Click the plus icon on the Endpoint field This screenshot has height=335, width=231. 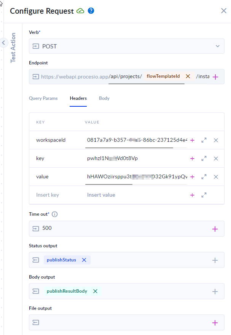(216, 77)
